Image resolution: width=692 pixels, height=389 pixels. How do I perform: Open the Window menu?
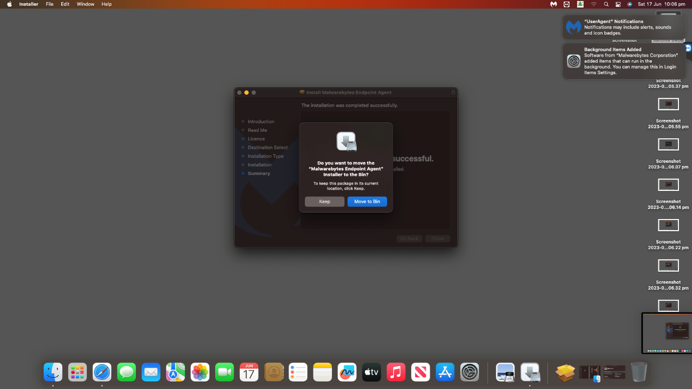click(85, 4)
